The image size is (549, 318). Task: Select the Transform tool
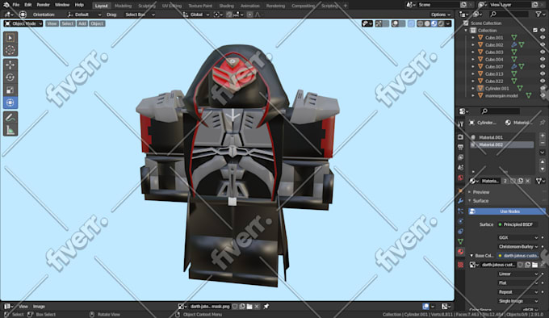[10, 103]
